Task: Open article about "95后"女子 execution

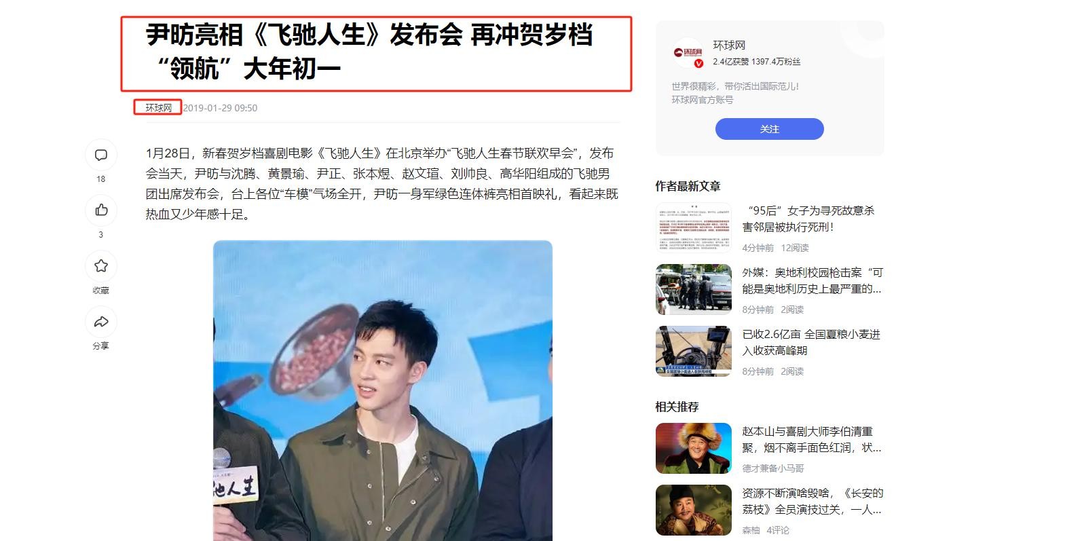Action: coord(812,219)
